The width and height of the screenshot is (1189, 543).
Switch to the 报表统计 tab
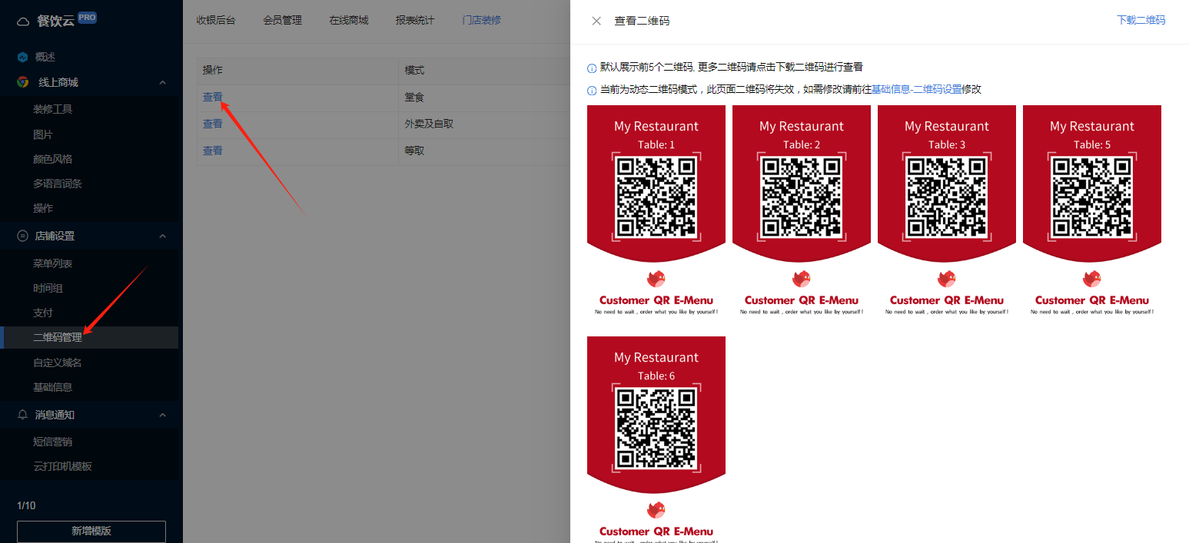pos(415,20)
